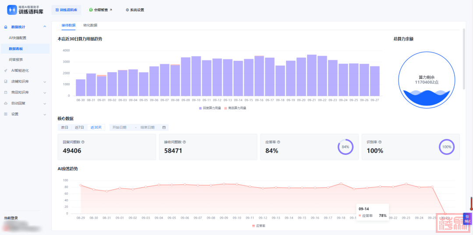
Task: Click the AI智能进化 sidebar item
Action: 20,70
